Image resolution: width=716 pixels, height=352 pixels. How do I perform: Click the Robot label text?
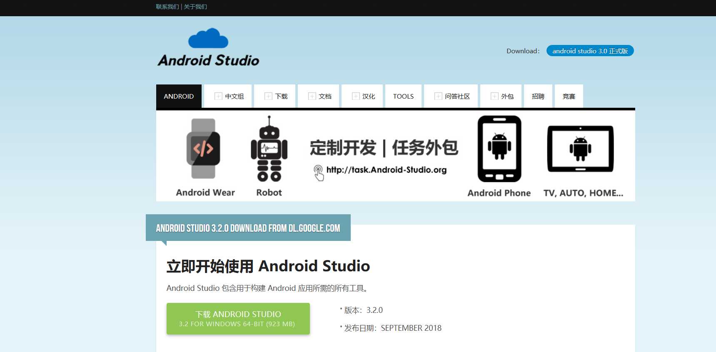pos(269,193)
